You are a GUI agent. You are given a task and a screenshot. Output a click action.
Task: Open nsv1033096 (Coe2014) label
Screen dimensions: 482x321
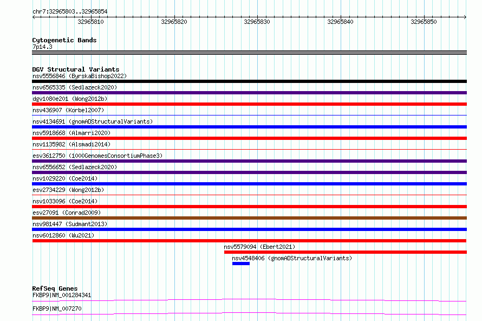click(65, 201)
